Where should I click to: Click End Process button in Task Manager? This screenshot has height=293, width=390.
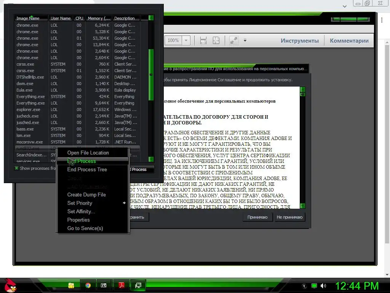pyautogui.click(x=142, y=169)
